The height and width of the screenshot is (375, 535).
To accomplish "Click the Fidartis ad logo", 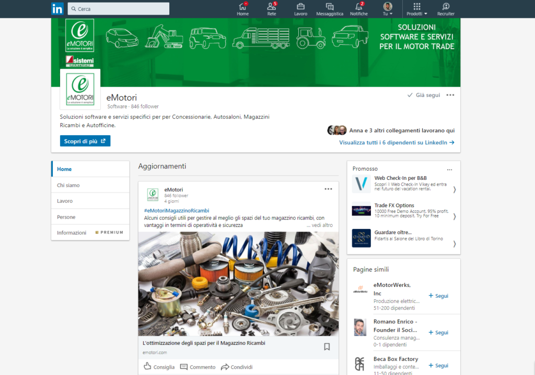I will point(362,238).
